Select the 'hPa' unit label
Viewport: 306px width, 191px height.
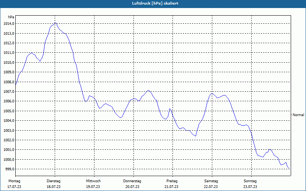pyautogui.click(x=11, y=17)
